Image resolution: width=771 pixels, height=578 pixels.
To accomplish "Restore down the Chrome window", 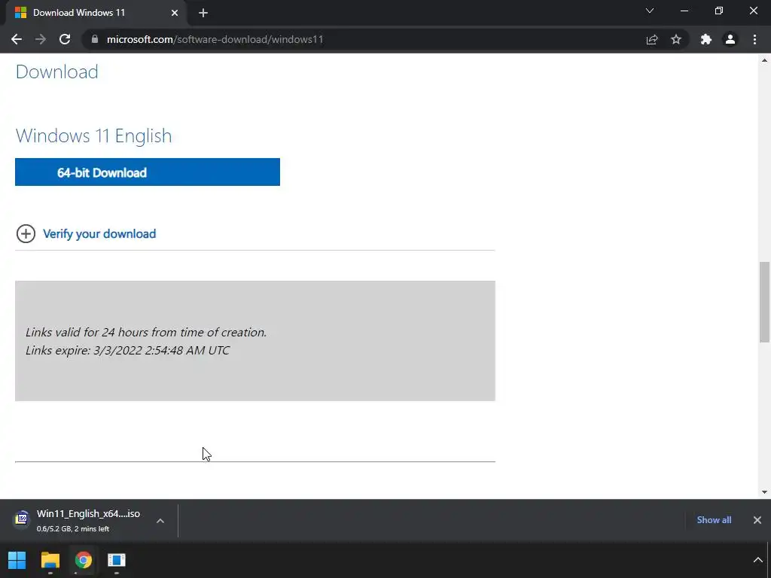I will point(719,11).
